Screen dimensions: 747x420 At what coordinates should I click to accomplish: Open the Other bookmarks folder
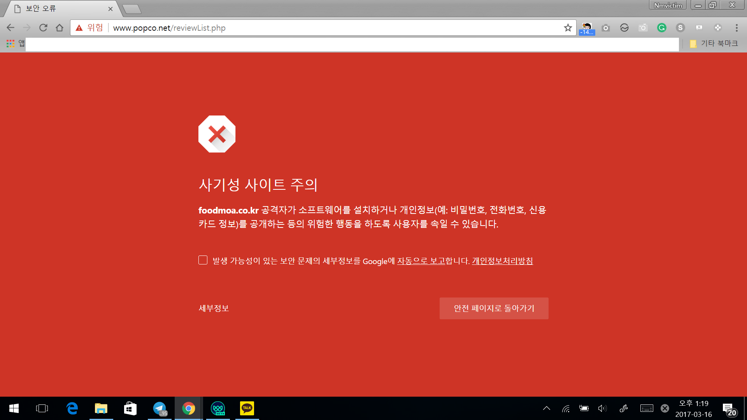(x=714, y=43)
